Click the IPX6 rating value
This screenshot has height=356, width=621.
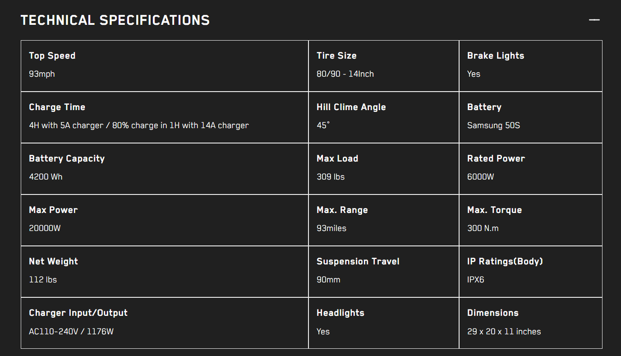point(476,280)
